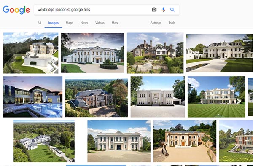Select the modern house with swimming pool thumbnail
This screenshot has width=253, height=166.
coord(33,97)
